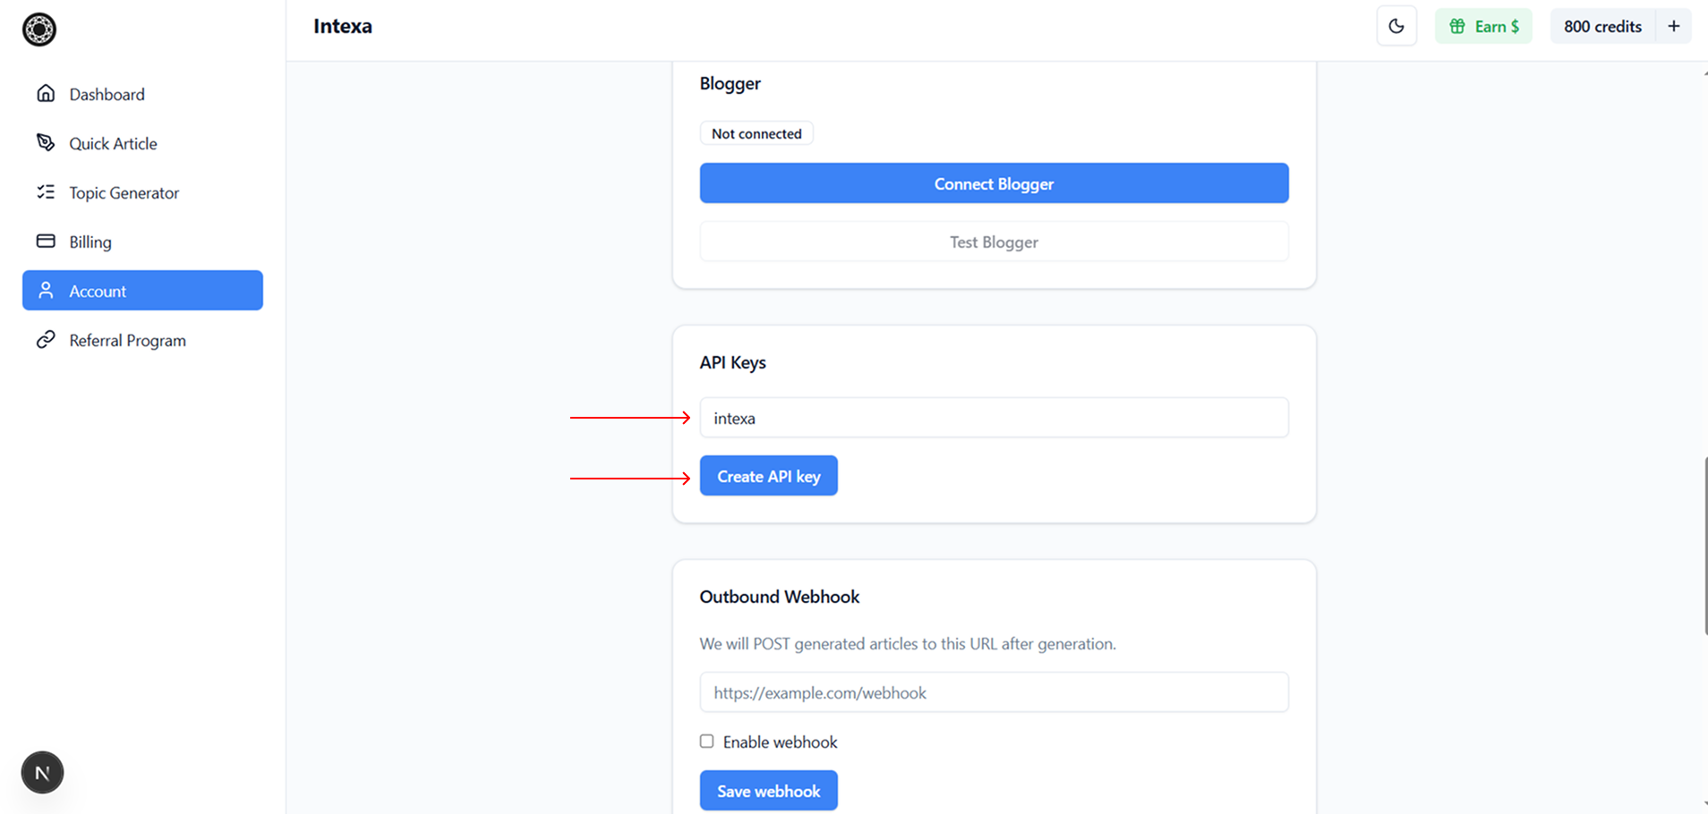Click the Save webhook button
Image resolution: width=1708 pixels, height=814 pixels.
coord(768,791)
